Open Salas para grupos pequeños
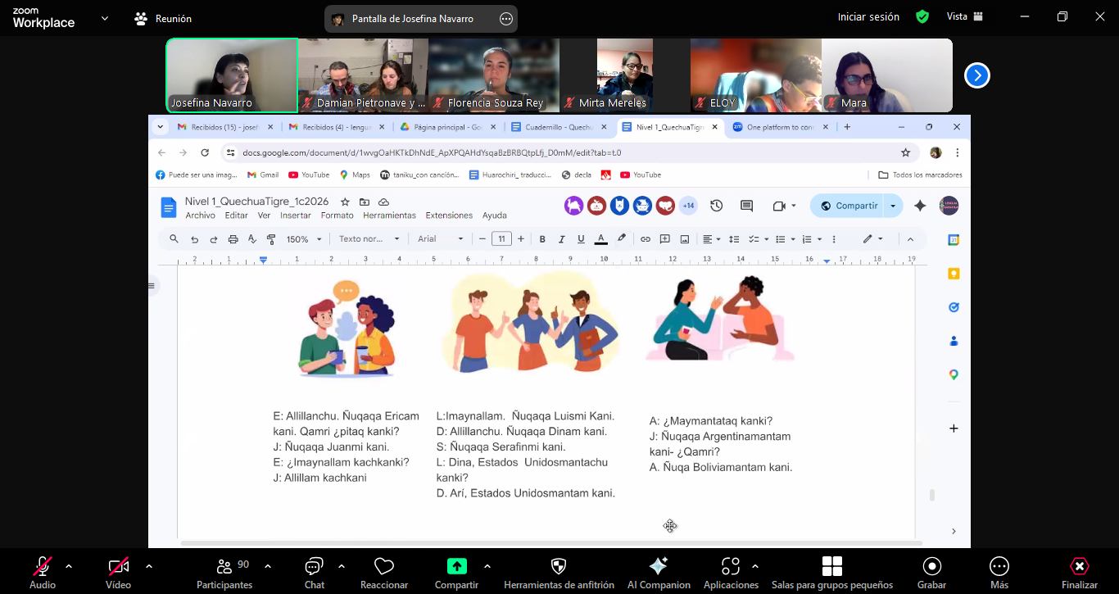This screenshot has height=594, width=1119. pyautogui.click(x=831, y=572)
